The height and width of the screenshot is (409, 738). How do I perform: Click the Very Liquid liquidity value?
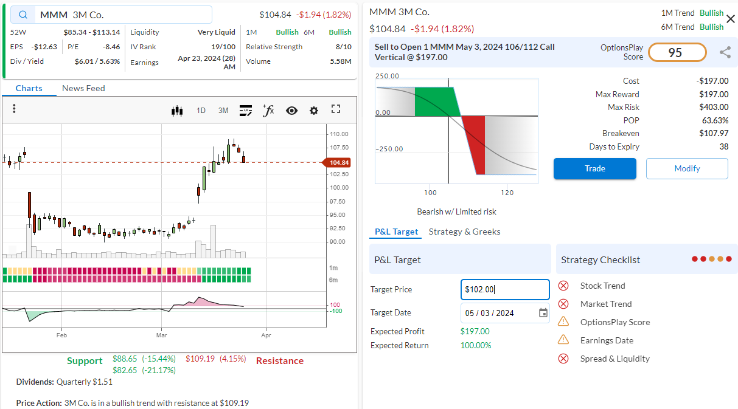[216, 32]
